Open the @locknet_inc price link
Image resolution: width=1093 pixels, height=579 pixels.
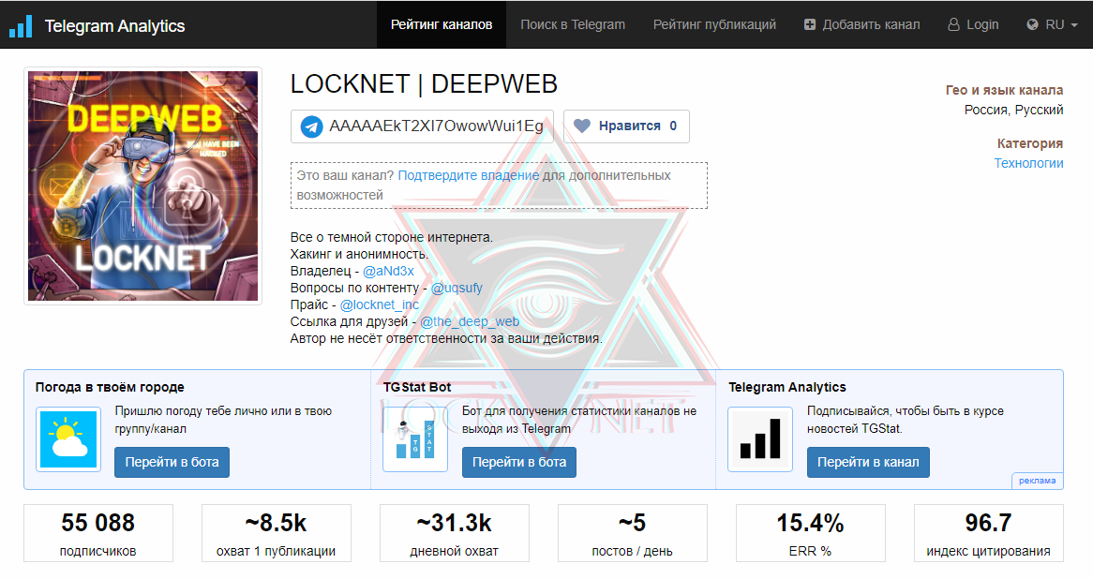tap(380, 304)
